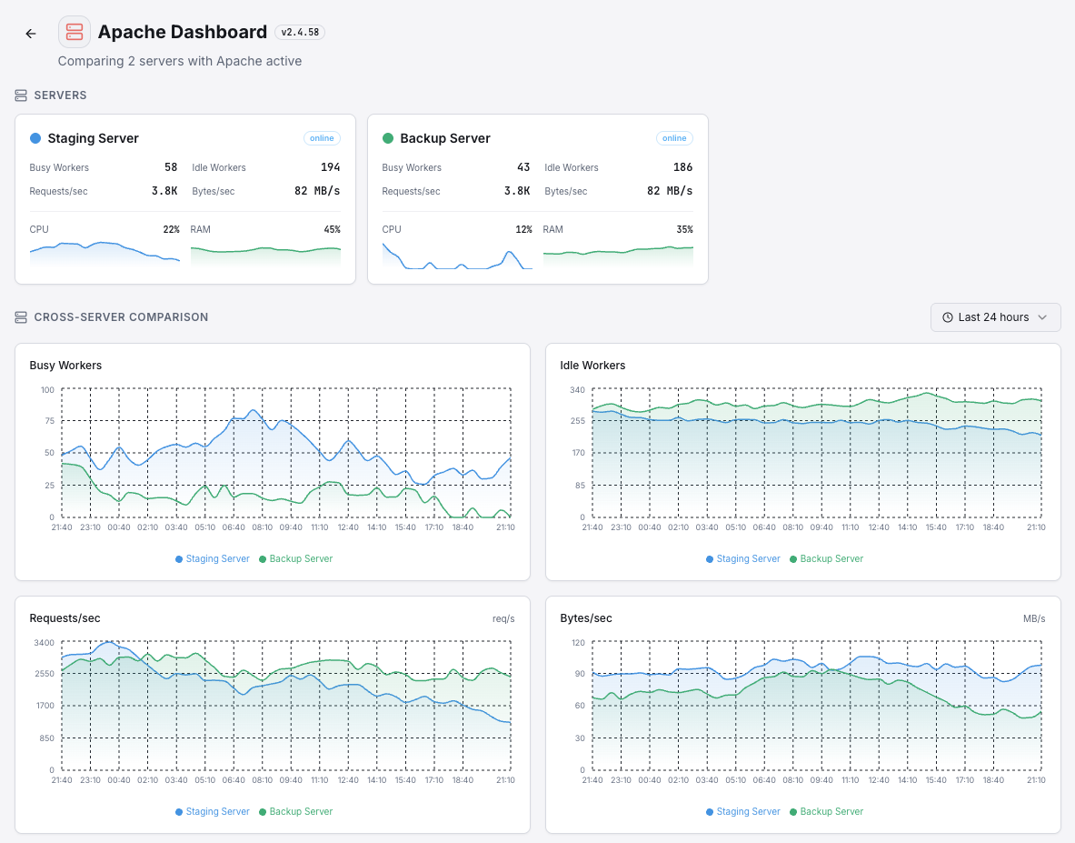This screenshot has height=843, width=1075.
Task: Click the icon beside CROSS-SERVER COMPARISON heading
Action: (20, 316)
